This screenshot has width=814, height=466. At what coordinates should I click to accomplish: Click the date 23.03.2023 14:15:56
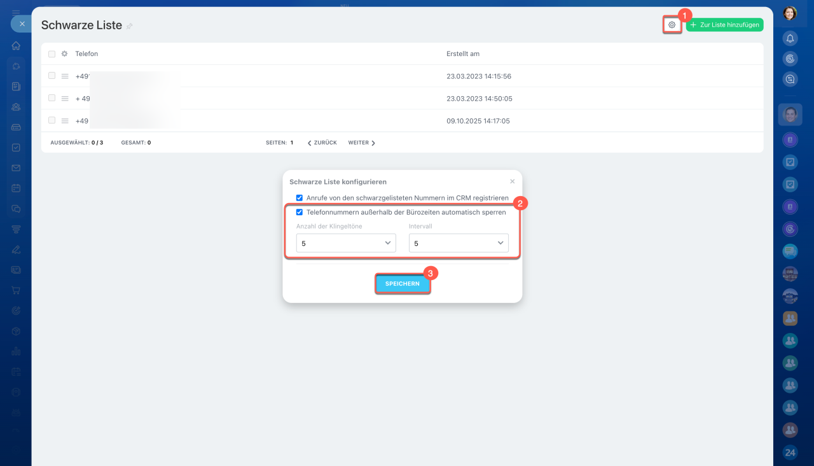479,76
